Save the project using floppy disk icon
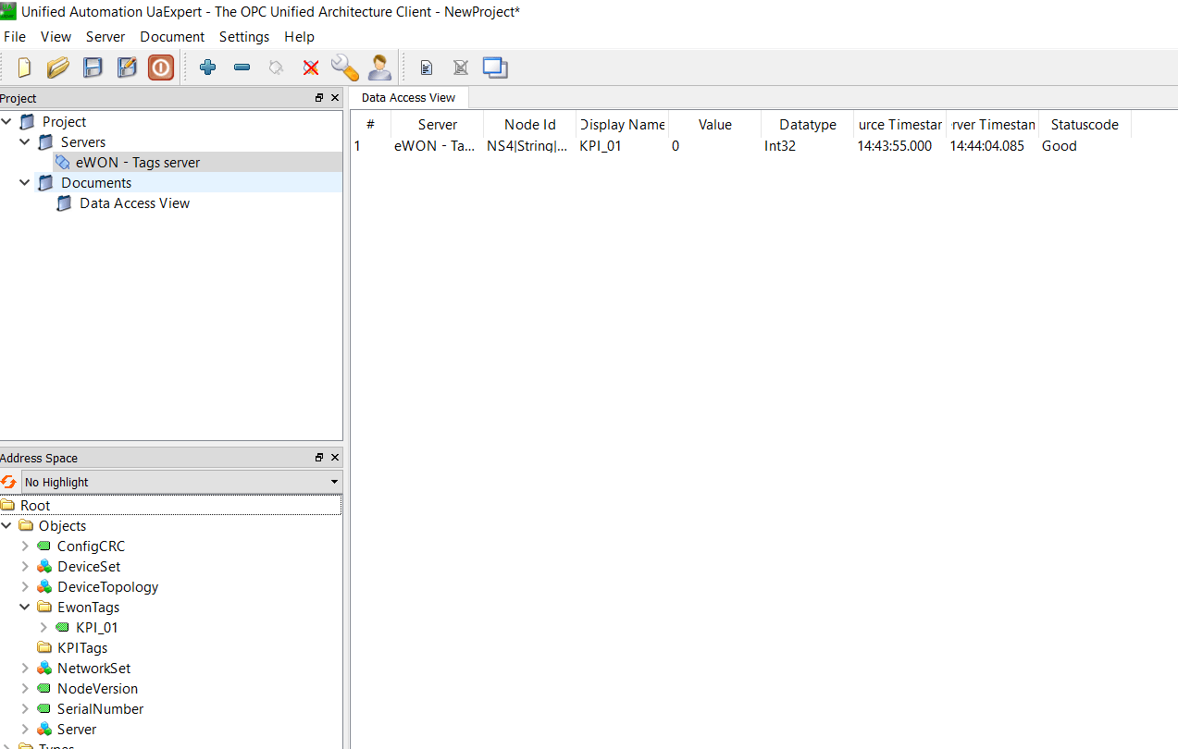Viewport: 1178px width, 749px height. pos(92,67)
